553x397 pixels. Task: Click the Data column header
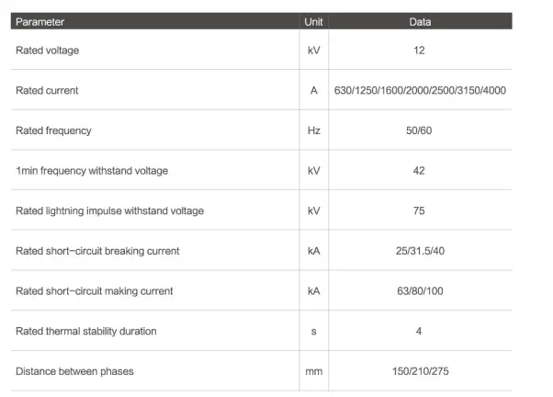pyautogui.click(x=419, y=22)
